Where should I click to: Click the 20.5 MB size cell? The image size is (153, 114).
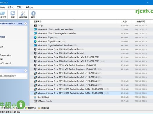[124, 81]
